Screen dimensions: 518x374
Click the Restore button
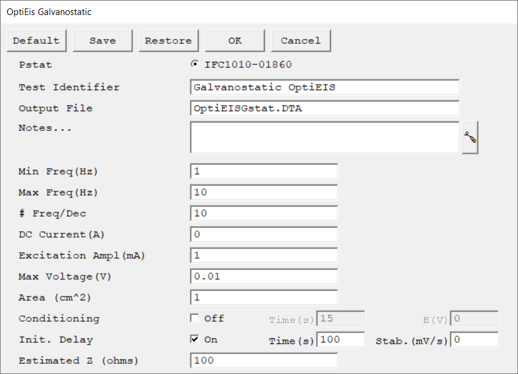pos(168,41)
